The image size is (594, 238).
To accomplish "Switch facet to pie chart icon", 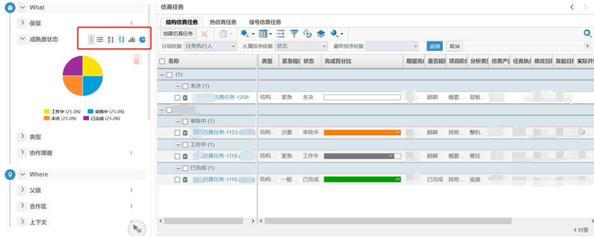I will (143, 39).
